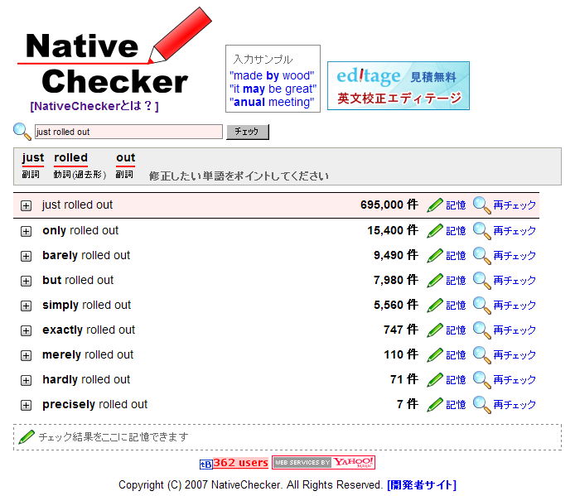Click into the phrase input field
Screen dimensions: 575x496
[x=128, y=132]
